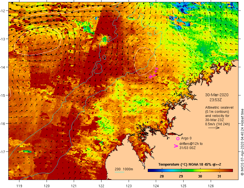Click latitude label -16 on left axis
The height and width of the screenshot is (188, 244).
2,124
